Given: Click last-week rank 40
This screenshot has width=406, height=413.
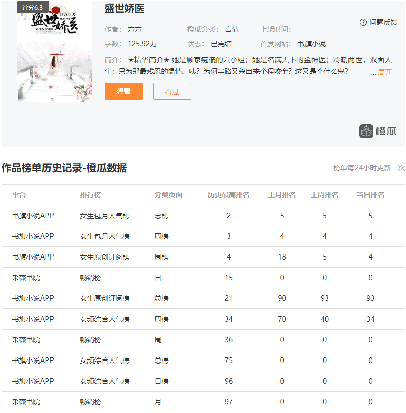Looking at the screenshot, I should (325, 319).
